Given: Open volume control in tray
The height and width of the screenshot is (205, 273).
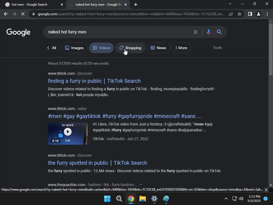Looking at the screenshot, I should [241, 199].
